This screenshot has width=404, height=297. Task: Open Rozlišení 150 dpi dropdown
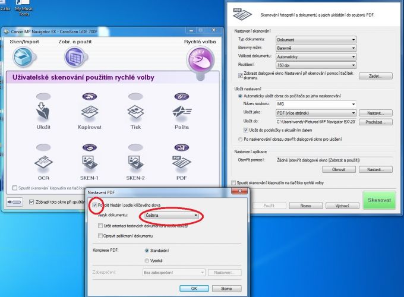[x=316, y=65]
